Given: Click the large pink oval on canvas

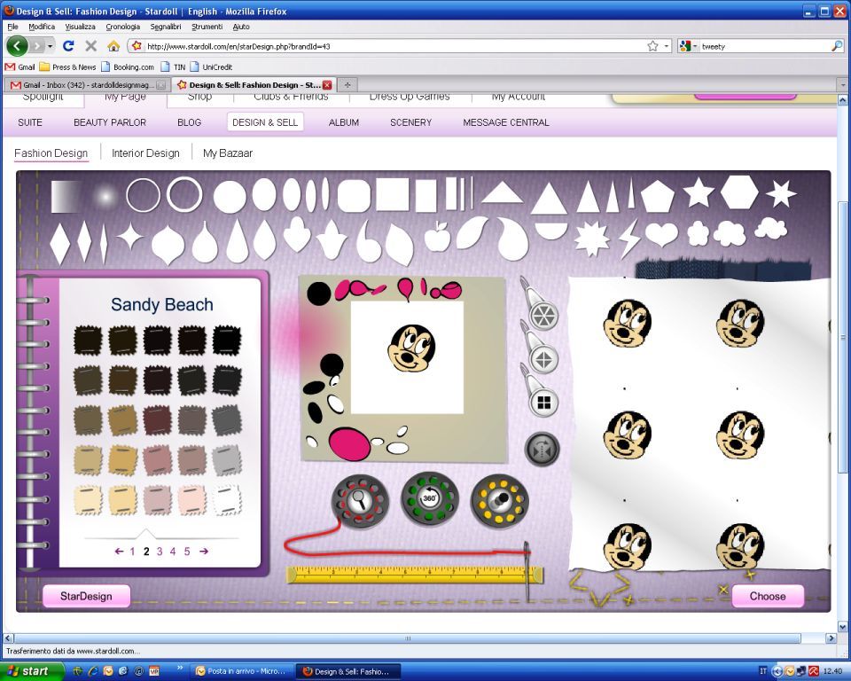Looking at the screenshot, I should coord(349,445).
